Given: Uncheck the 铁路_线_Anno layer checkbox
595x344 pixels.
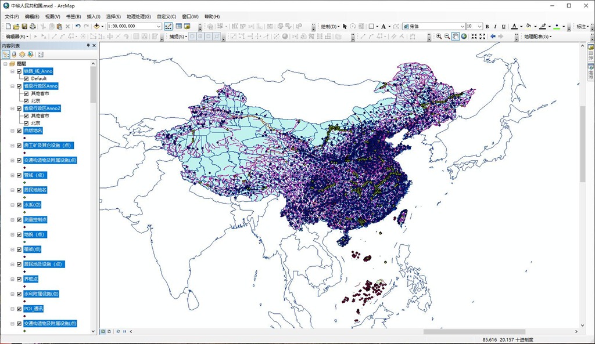Looking at the screenshot, I should click(x=19, y=71).
